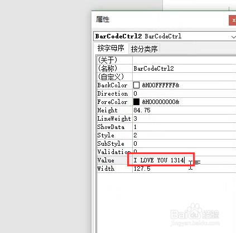Click the Height value 84.75

[142, 110]
